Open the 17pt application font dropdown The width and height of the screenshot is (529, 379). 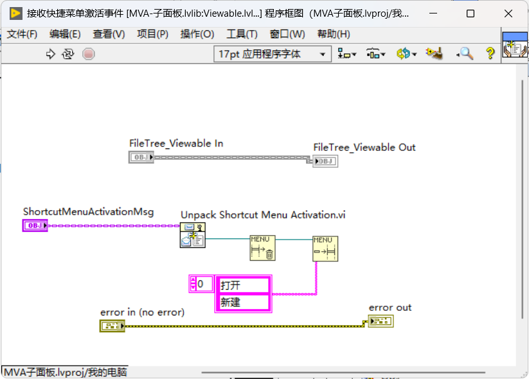[x=273, y=54]
